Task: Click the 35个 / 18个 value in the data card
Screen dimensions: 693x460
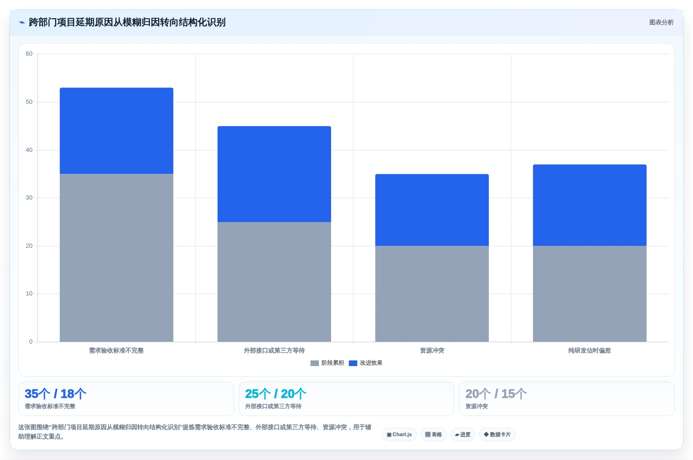Action: 55,394
